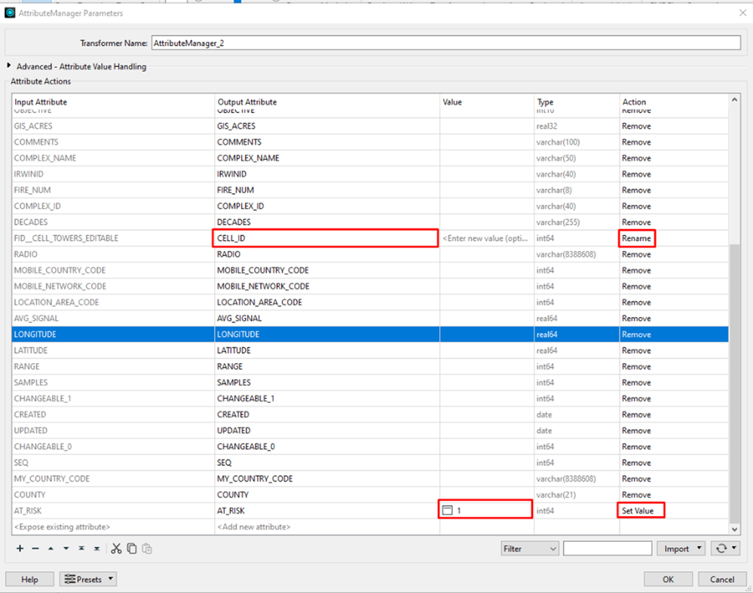Screen dimensions: 753x593
Task: Click the Input Attribute column header
Action: 113,102
